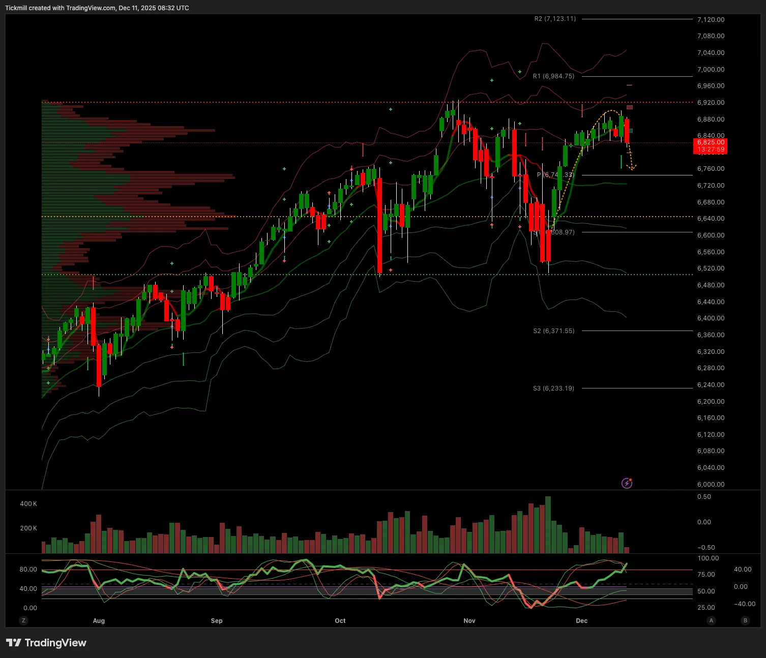Click the Z scale icon at bottom left
Screen dimensions: 766x658
(x=23, y=620)
